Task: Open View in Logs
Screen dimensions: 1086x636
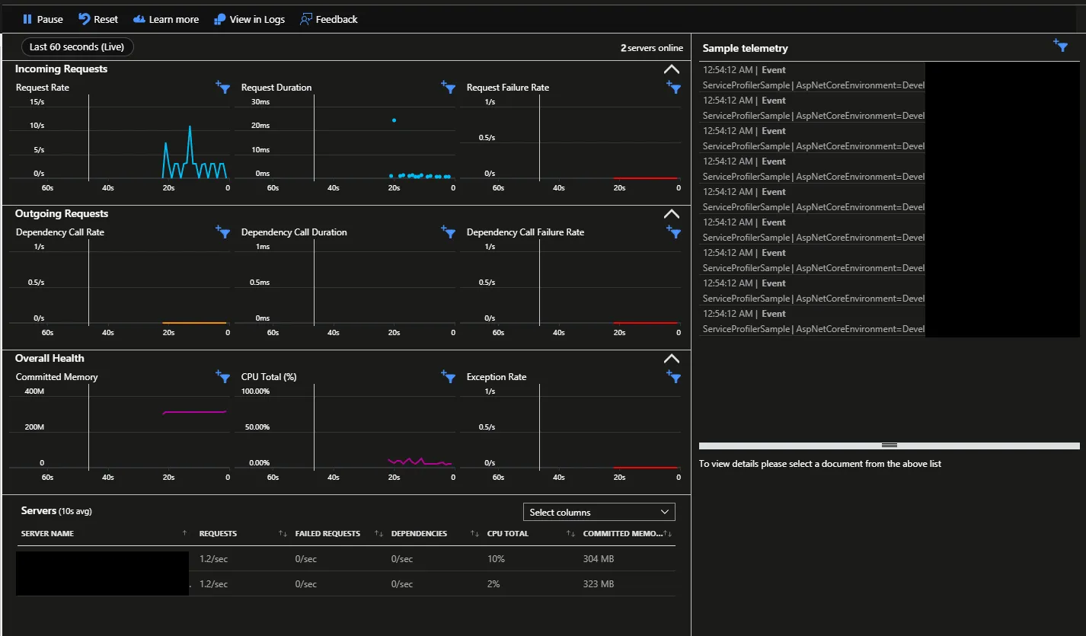Action: (249, 19)
